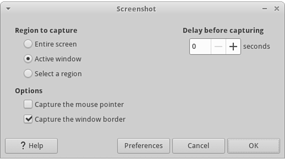This screenshot has height=160, width=285.
Task: Select the Entire screen radio button
Action: [28, 44]
